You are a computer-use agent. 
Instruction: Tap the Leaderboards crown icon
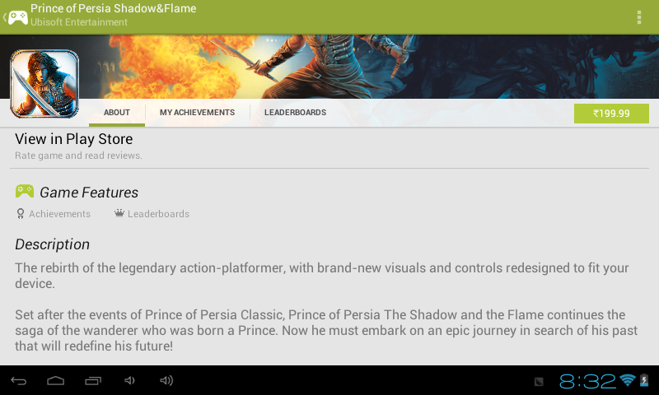click(119, 214)
